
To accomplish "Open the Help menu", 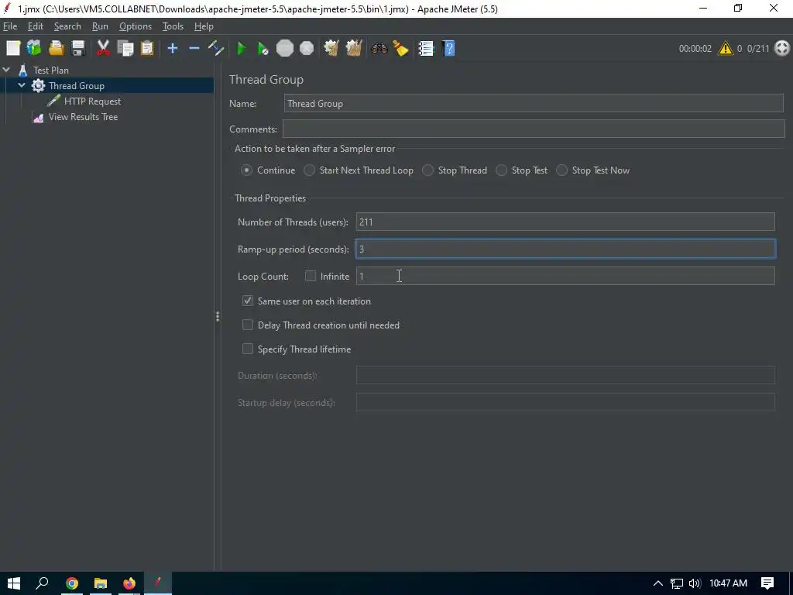I will click(x=204, y=26).
